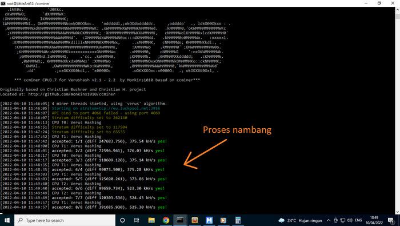The image size is (400, 226).
Task: Open the media player icon in taskbar
Action: click(223, 220)
